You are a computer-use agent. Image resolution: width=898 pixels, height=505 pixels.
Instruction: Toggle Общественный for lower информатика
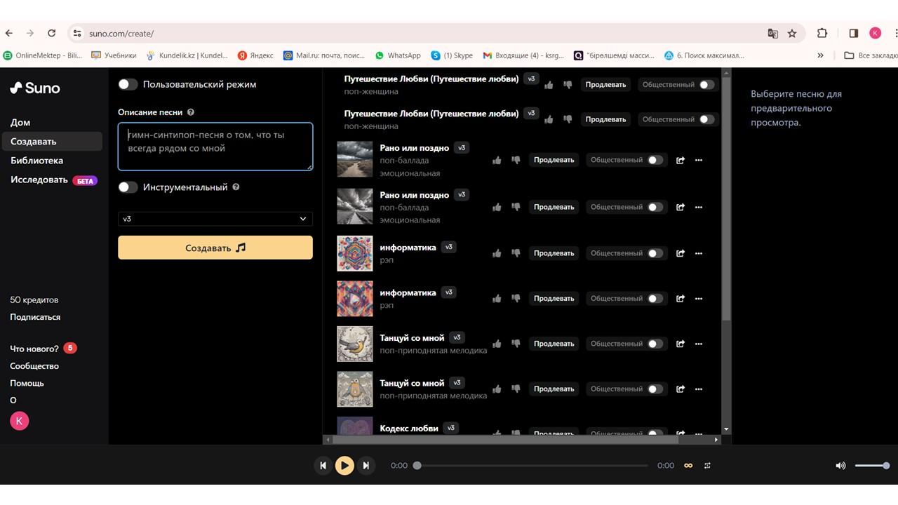[655, 298]
